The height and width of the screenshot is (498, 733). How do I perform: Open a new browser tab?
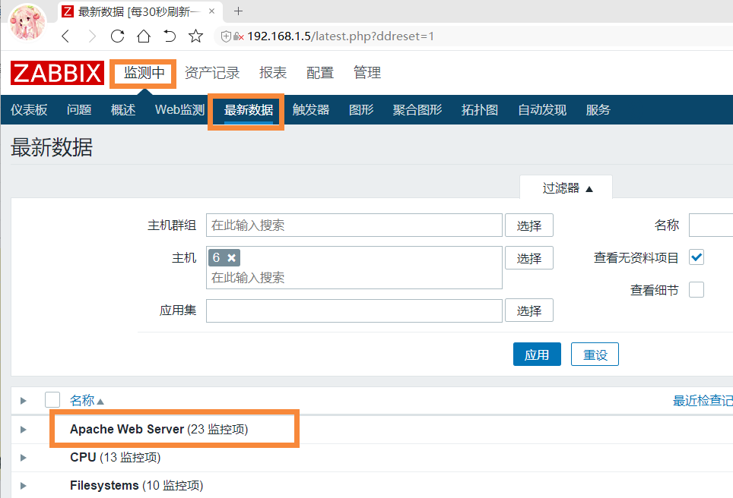coord(238,11)
